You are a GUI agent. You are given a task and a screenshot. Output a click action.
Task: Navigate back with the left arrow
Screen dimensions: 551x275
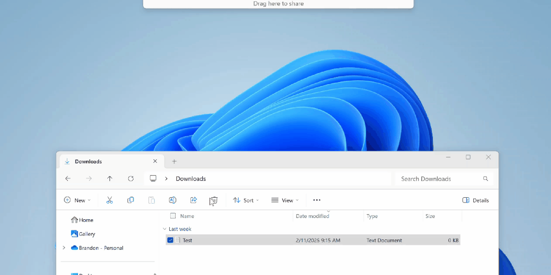(x=68, y=179)
